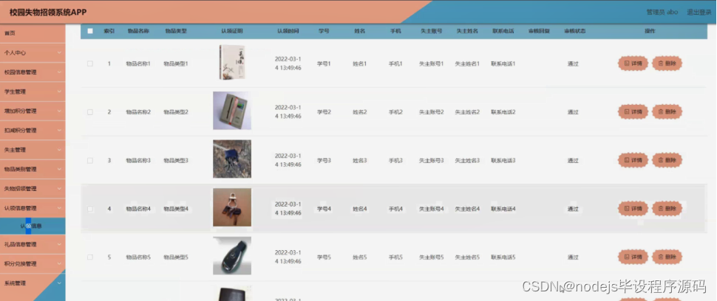Image resolution: width=717 pixels, height=301 pixels.
Task: Expand 学生管理 sidebar menu
Action: [33, 91]
